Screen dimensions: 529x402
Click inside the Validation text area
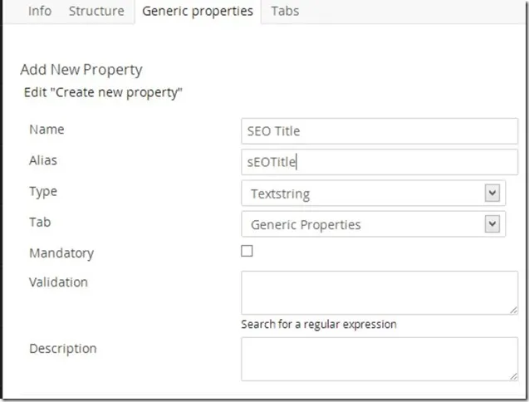click(x=379, y=293)
